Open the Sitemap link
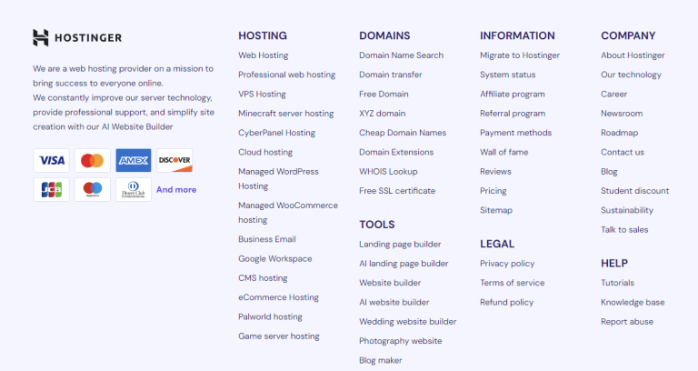698x371 pixels. [496, 210]
